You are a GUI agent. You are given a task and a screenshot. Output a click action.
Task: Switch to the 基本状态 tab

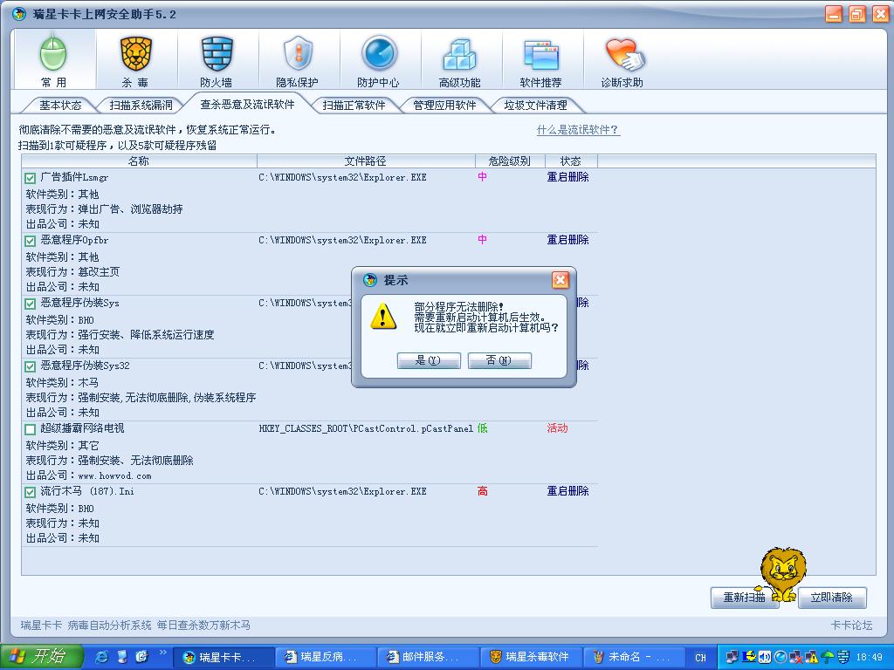60,105
